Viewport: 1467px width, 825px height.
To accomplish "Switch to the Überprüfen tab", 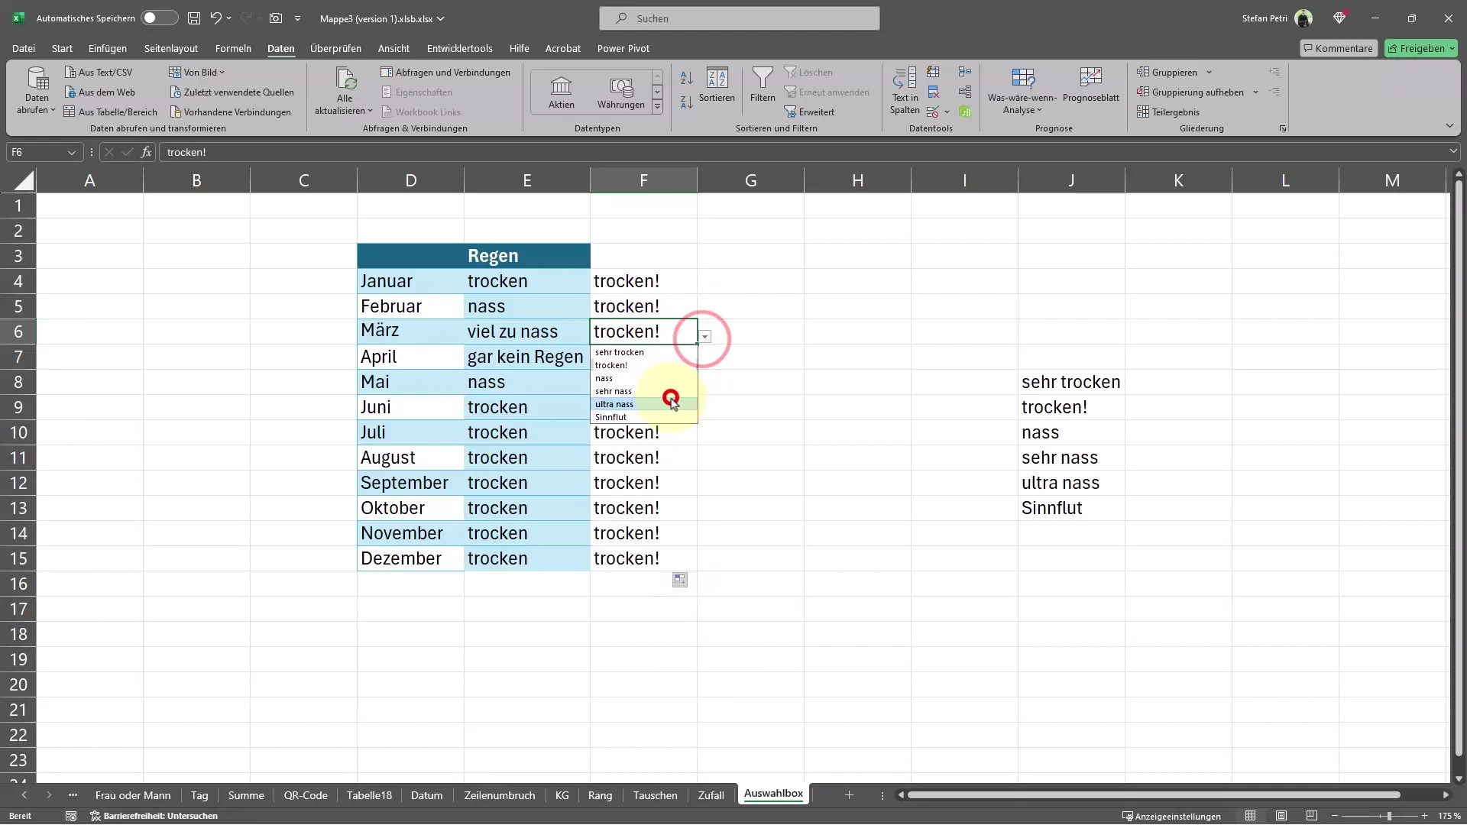I will coord(335,48).
